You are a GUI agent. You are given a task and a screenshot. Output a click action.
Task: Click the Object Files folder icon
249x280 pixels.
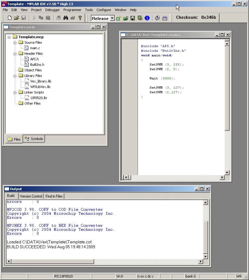coord(21,70)
